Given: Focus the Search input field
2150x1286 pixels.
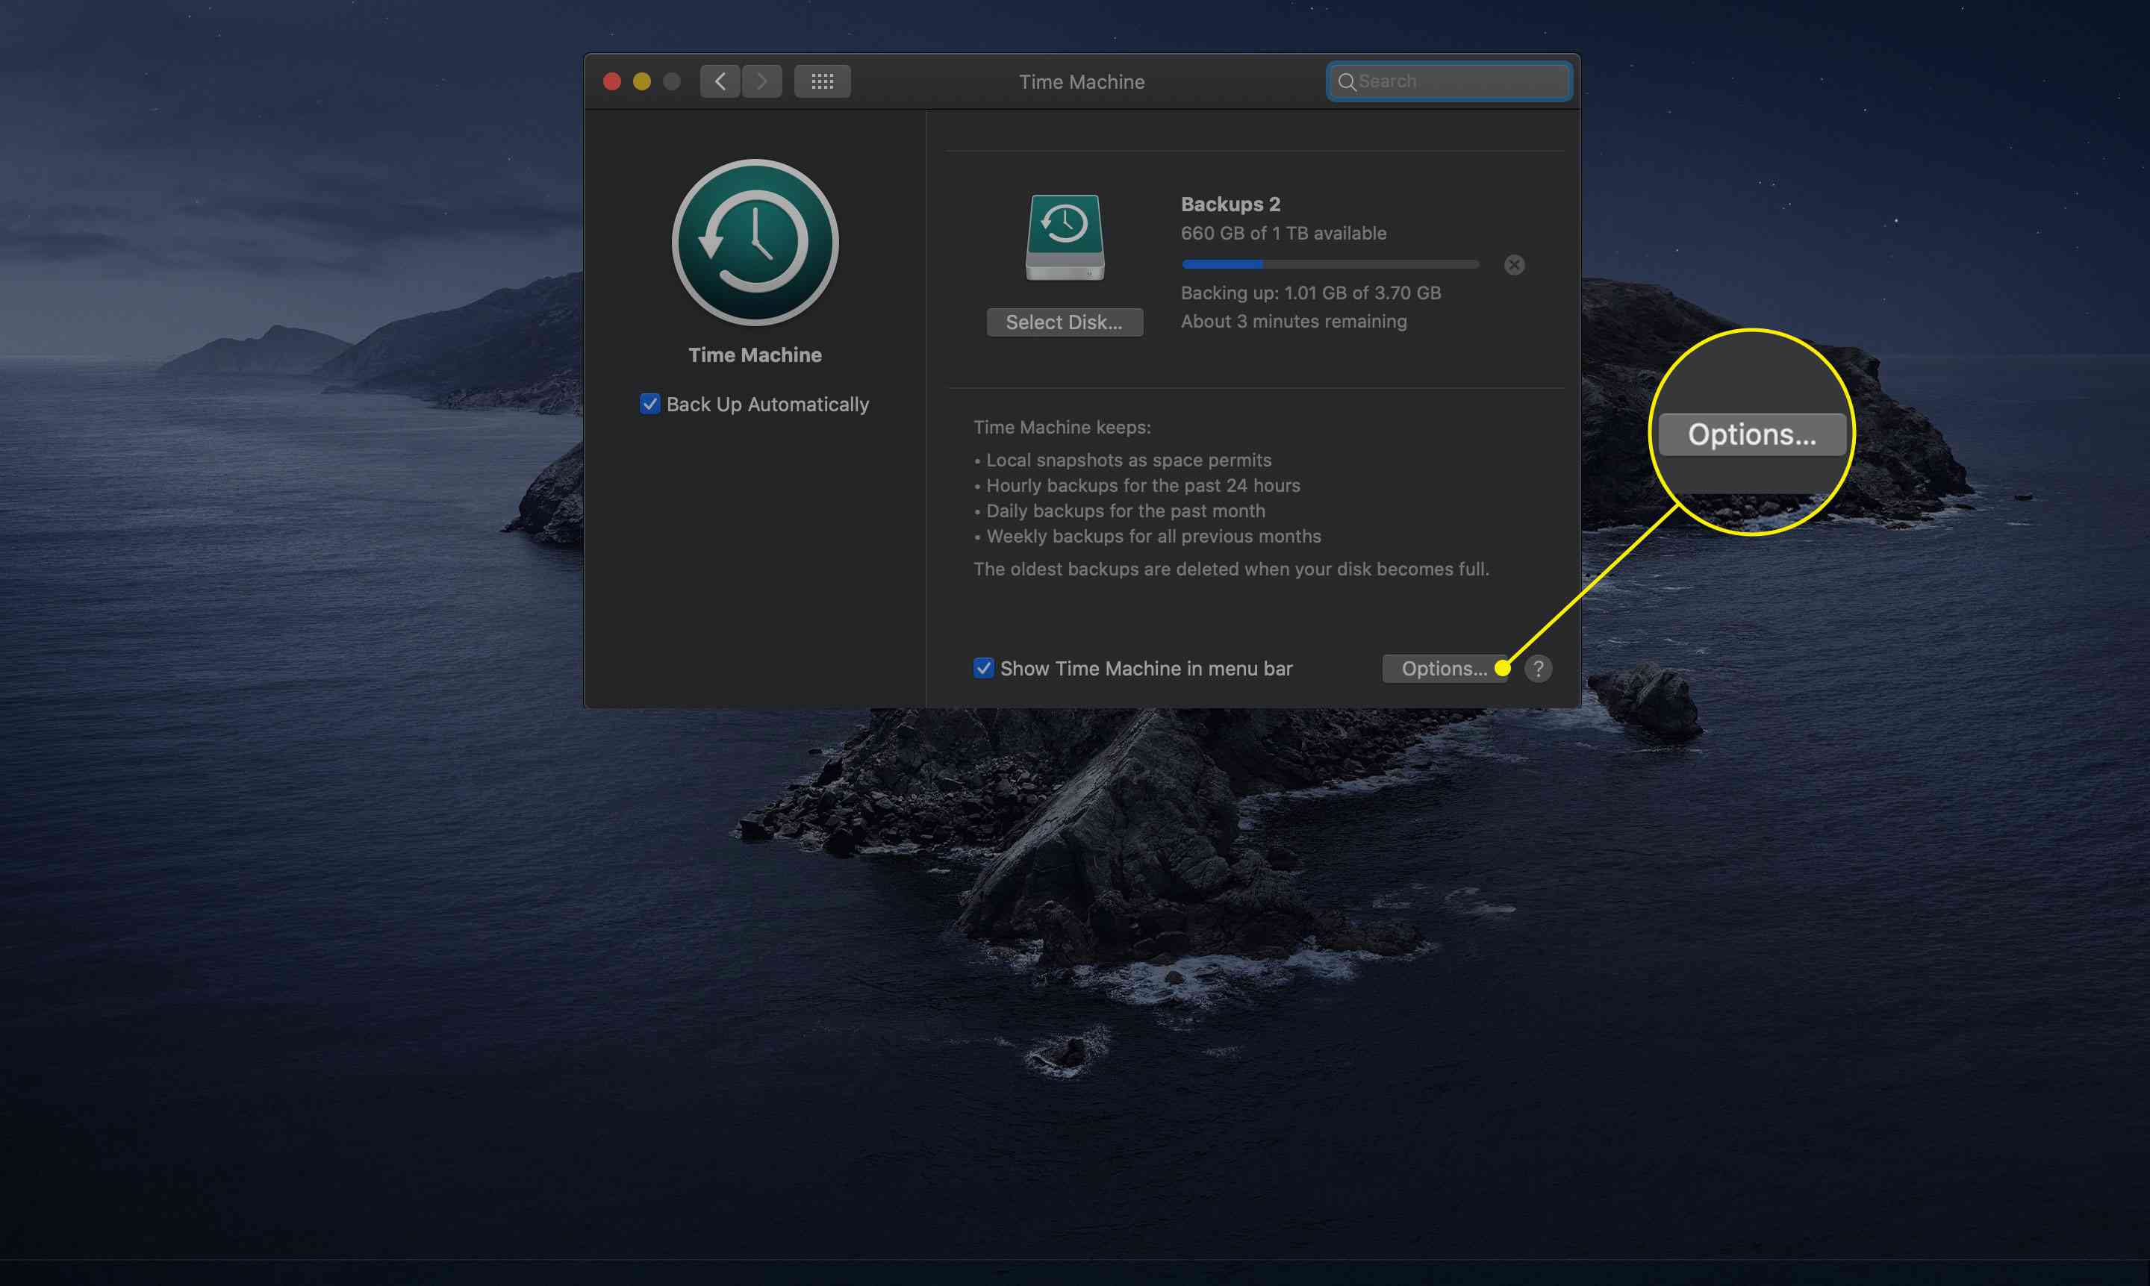Looking at the screenshot, I should pos(1449,81).
